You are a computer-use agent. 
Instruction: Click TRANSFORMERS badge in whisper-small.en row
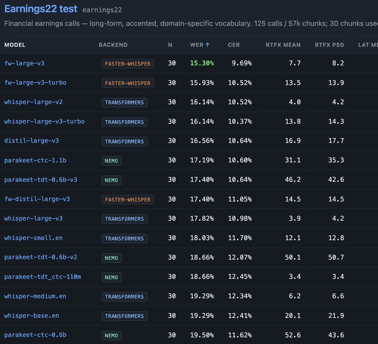pyautogui.click(x=124, y=238)
